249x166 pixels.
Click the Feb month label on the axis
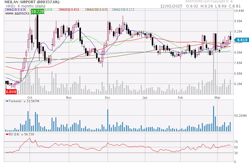[180, 97]
